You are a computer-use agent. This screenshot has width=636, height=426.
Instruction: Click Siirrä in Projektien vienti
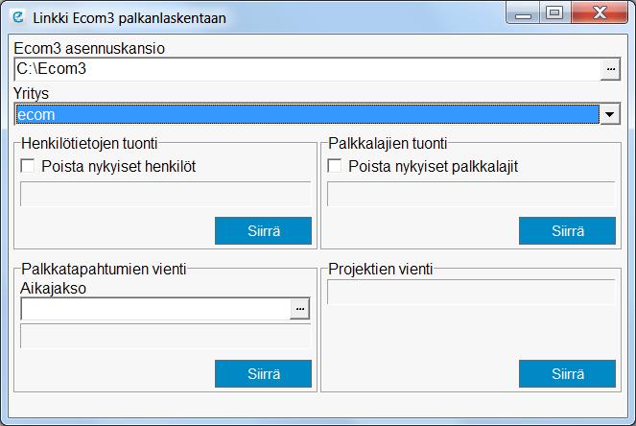click(x=567, y=373)
